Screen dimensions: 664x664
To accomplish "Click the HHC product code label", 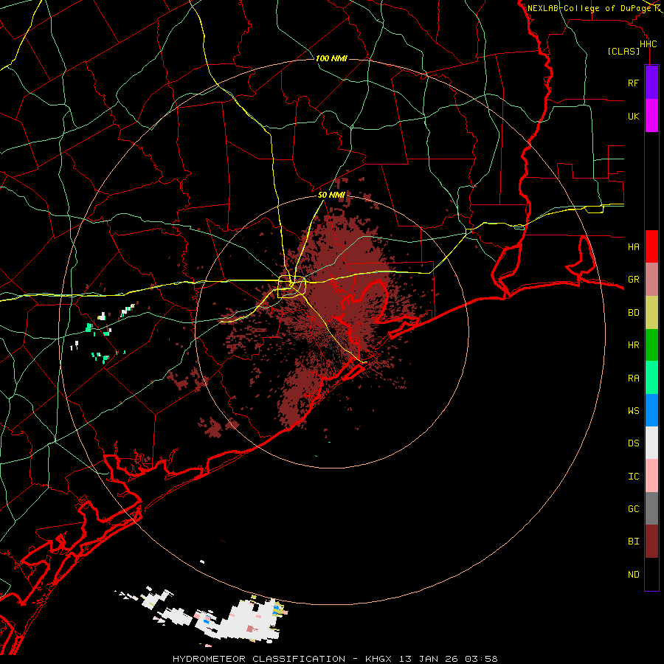I will click(649, 44).
